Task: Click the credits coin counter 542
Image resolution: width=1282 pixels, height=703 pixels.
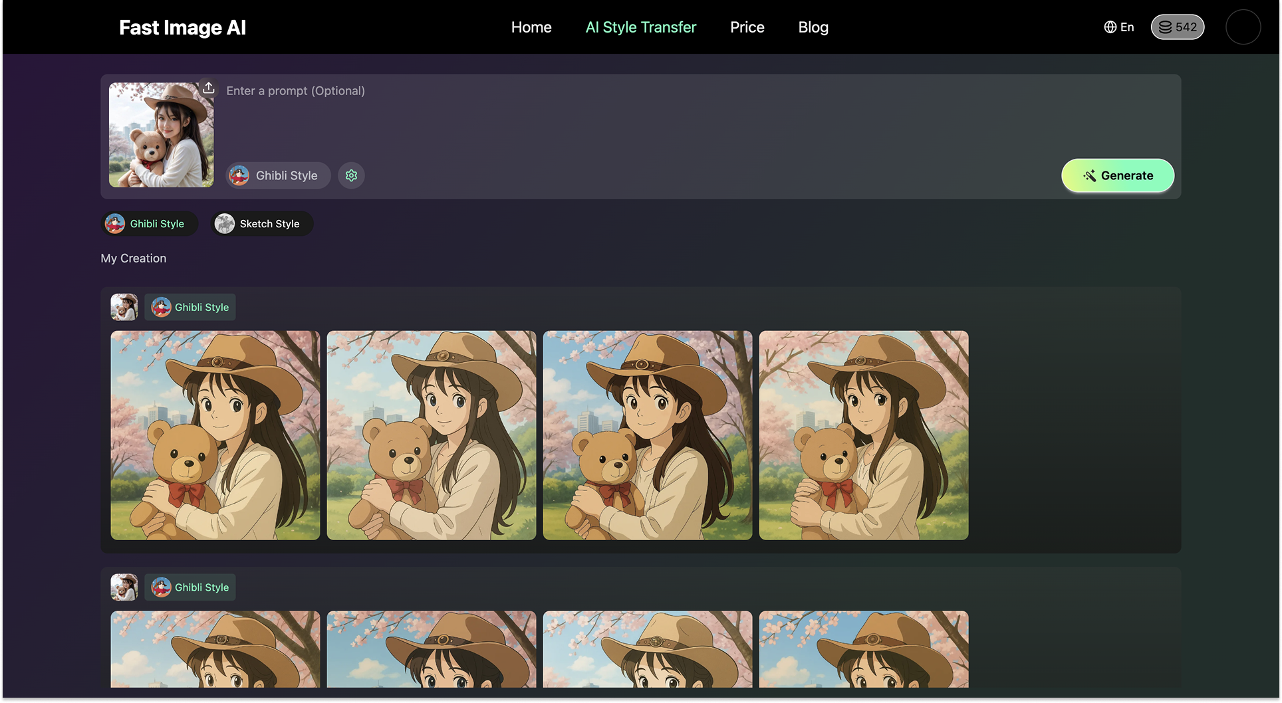Action: [x=1177, y=27]
